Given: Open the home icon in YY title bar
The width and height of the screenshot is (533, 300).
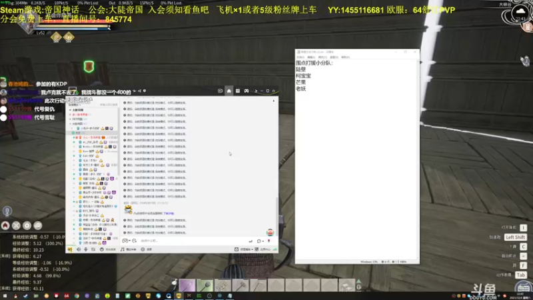Looking at the screenshot, I should (x=229, y=91).
